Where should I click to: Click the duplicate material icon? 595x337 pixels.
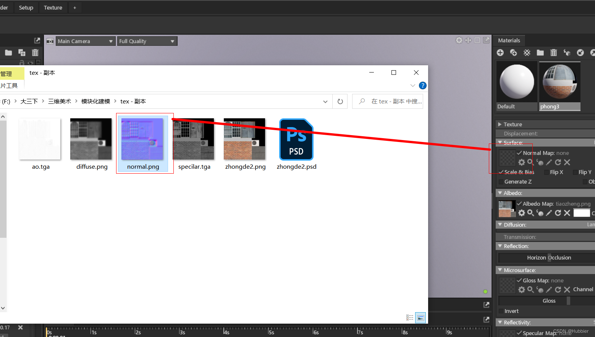513,53
